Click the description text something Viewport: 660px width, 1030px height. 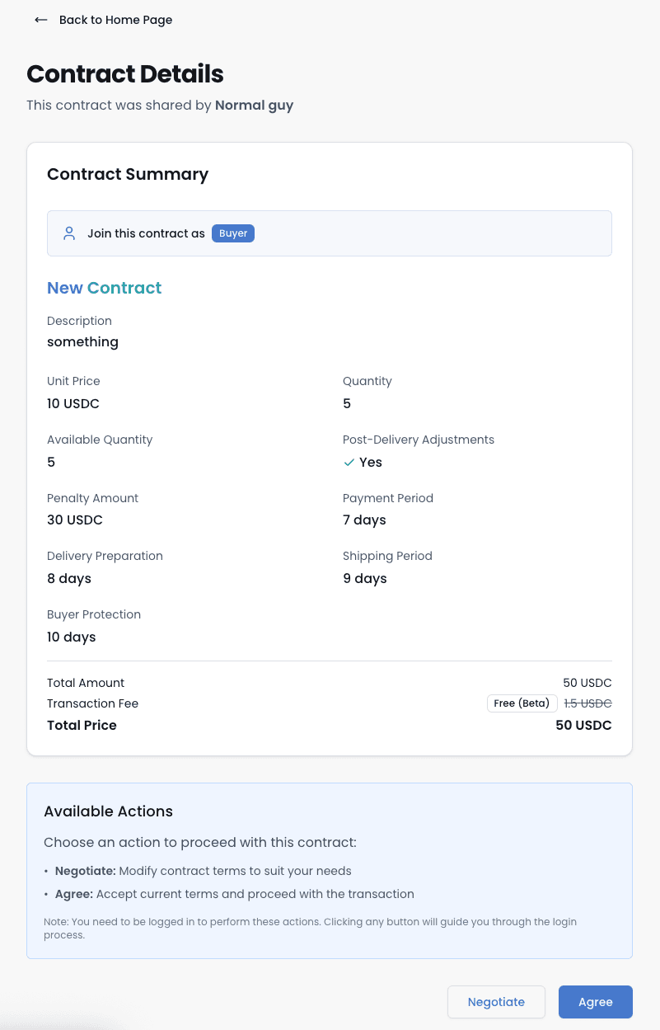pos(82,341)
